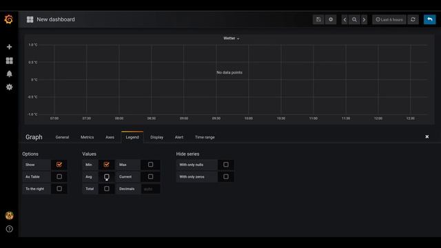
Task: Open the Last 6 hours time picker
Action: [x=389, y=19]
